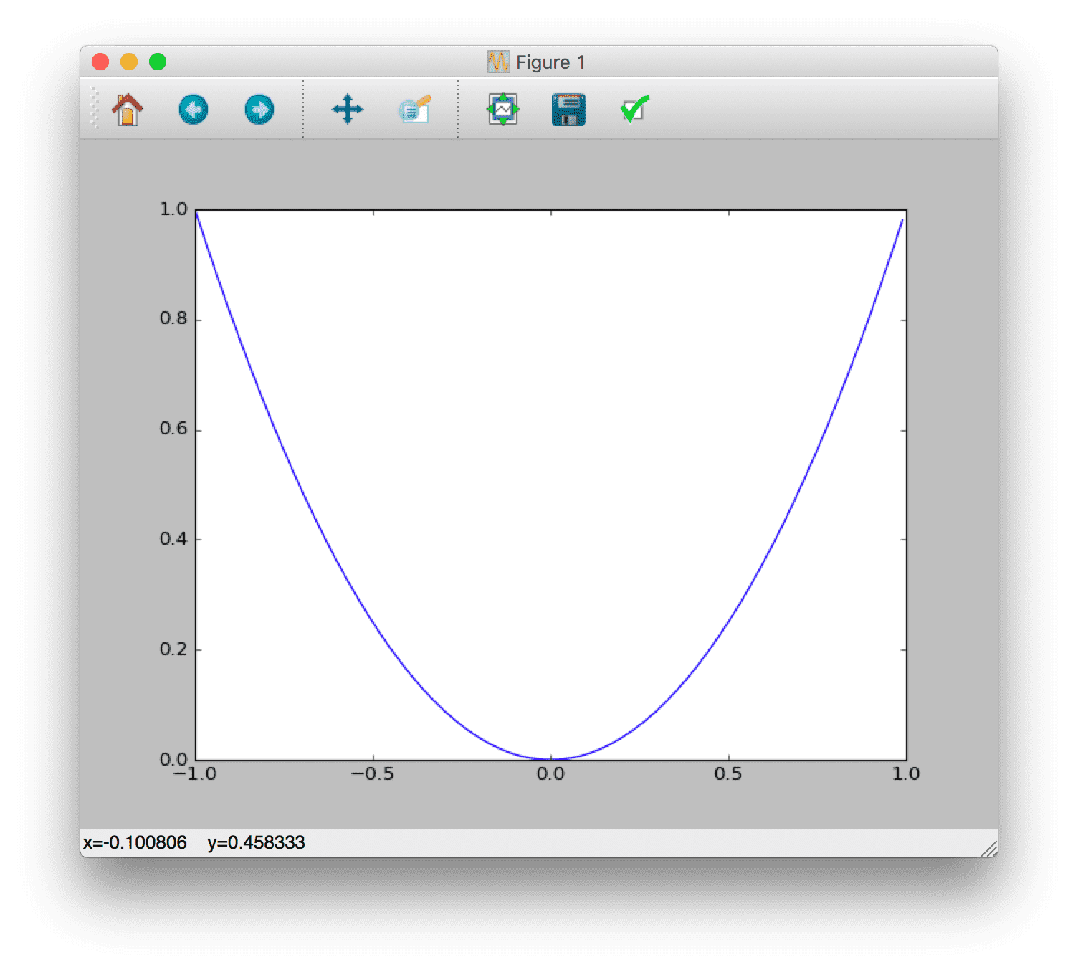Reset the plot view with Home icon
Screen dimensions: 1078x972
[x=128, y=110]
